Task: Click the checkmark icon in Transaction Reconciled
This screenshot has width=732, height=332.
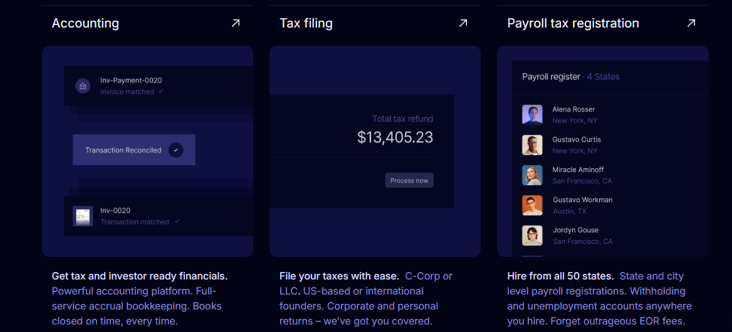Action: click(x=175, y=150)
